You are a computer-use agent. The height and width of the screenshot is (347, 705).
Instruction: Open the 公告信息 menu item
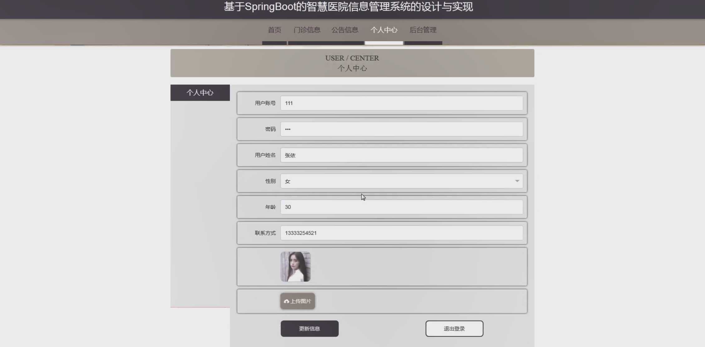pyautogui.click(x=345, y=30)
